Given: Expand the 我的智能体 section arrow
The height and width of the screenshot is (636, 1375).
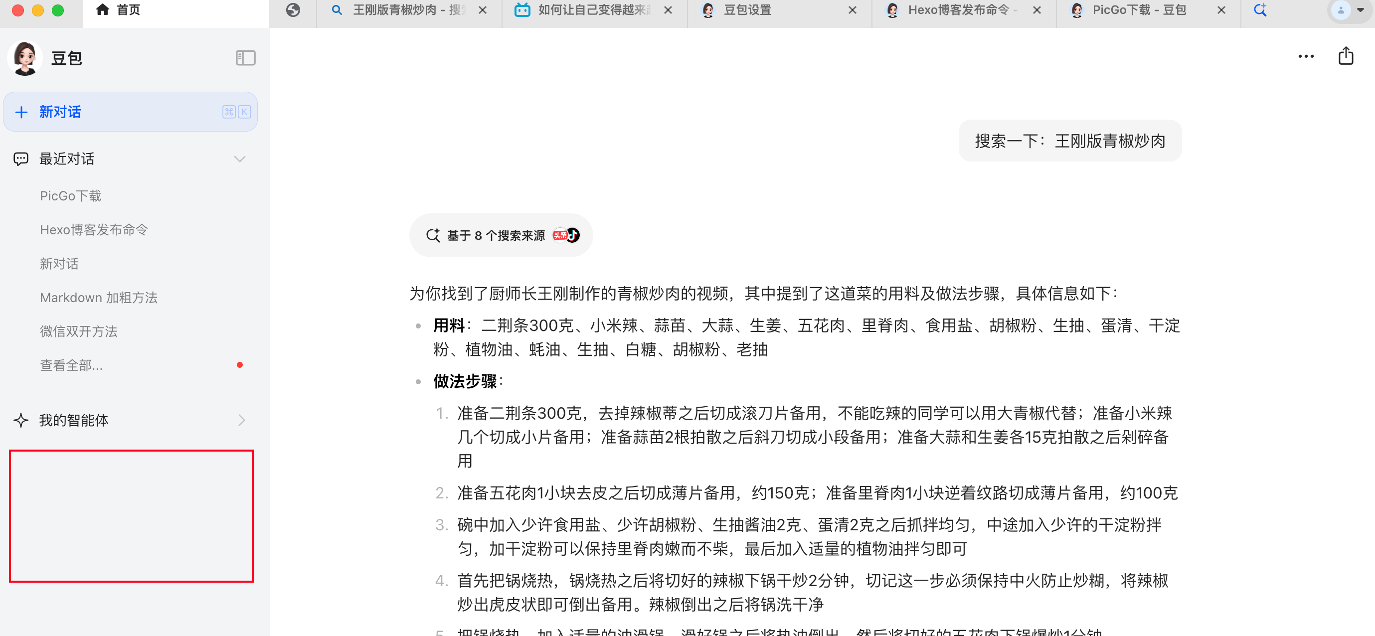Looking at the screenshot, I should pyautogui.click(x=242, y=421).
